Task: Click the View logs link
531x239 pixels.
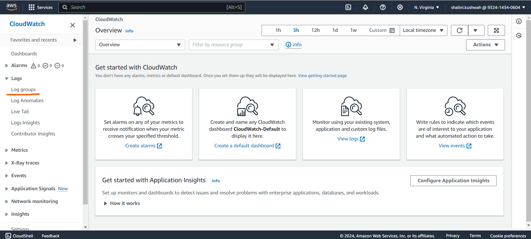Action: pyautogui.click(x=351, y=139)
